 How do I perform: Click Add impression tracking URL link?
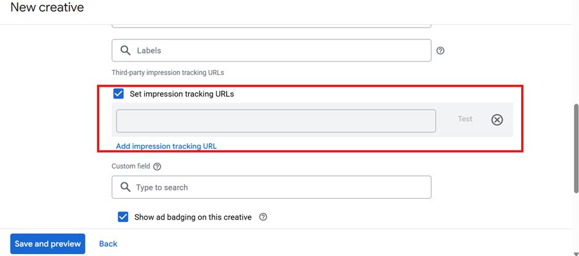[x=166, y=146]
